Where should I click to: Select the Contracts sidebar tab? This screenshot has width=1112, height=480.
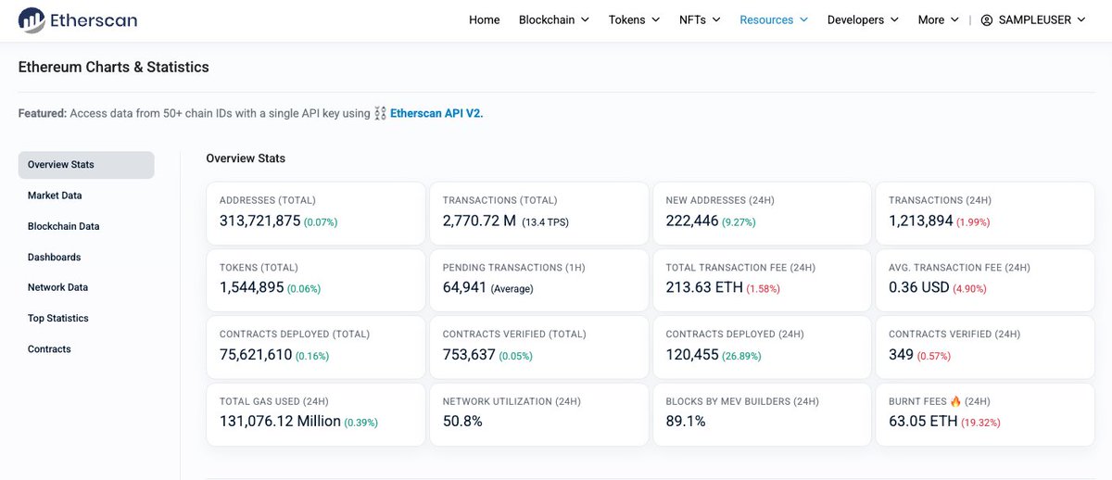(86, 349)
